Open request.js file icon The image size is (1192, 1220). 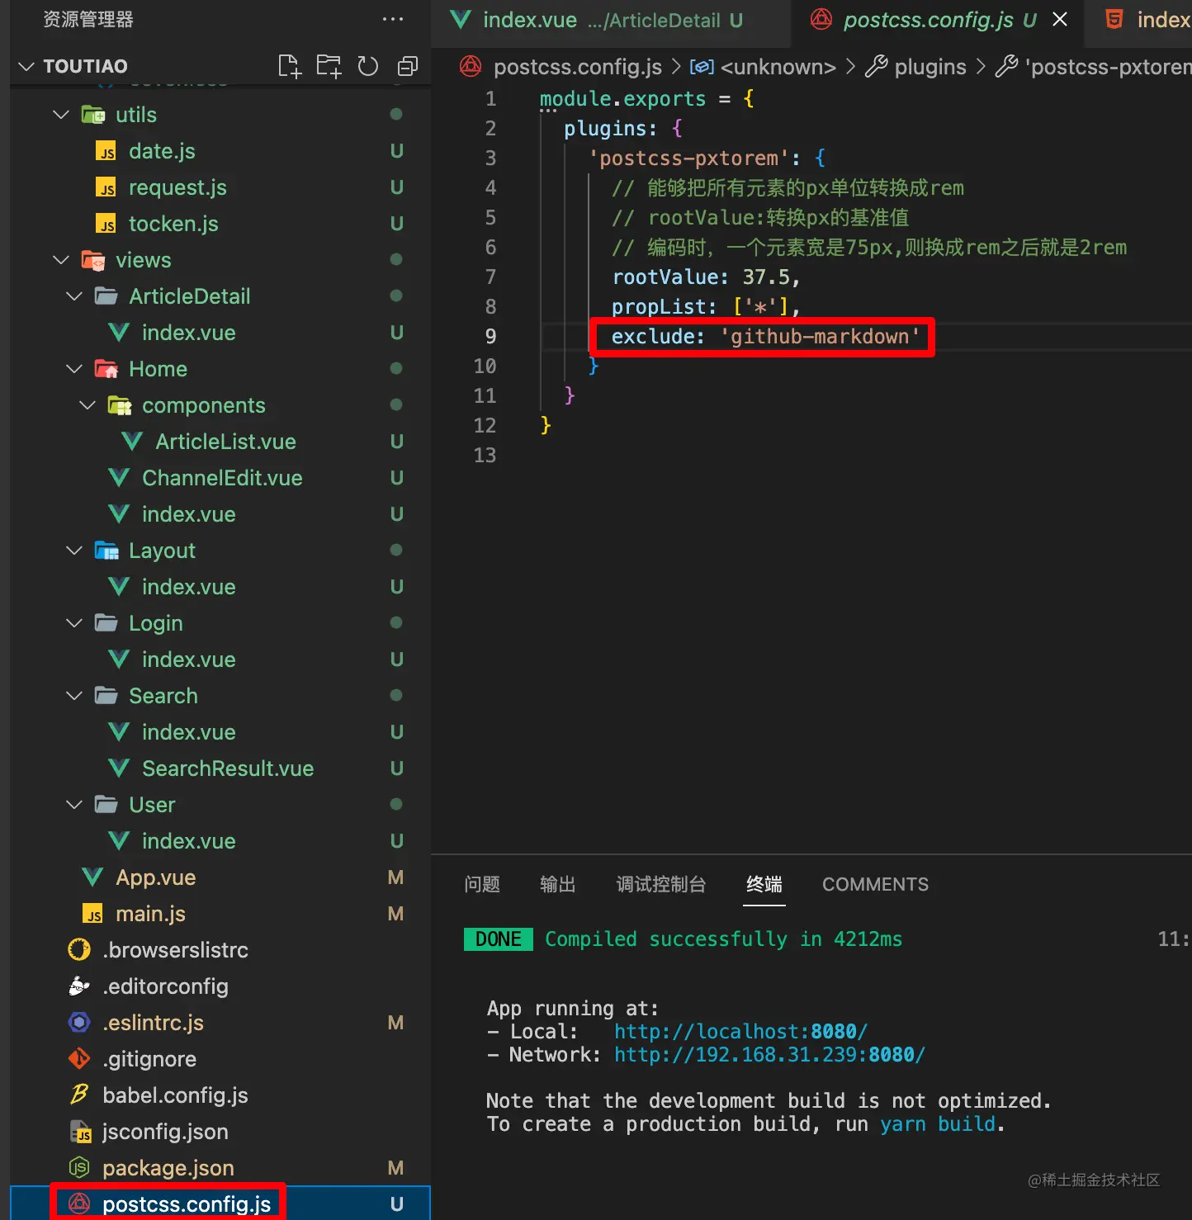click(x=106, y=187)
